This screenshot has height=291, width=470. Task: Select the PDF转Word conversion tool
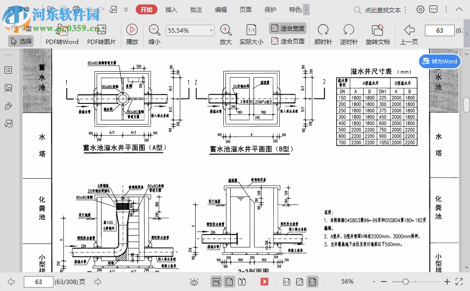tap(61, 35)
